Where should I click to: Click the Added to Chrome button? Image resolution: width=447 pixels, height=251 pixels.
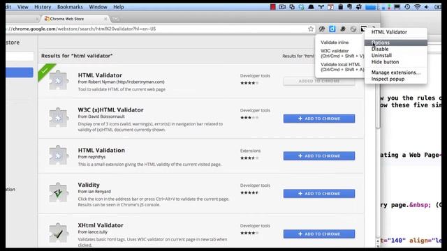(x=319, y=81)
